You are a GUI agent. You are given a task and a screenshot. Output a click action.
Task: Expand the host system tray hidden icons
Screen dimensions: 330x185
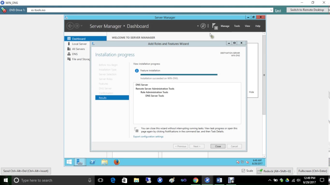(x=270, y=180)
